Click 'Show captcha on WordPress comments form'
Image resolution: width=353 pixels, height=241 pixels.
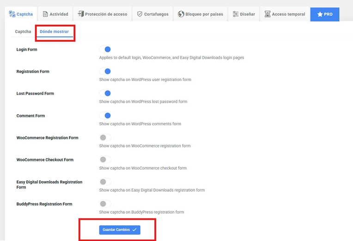click(140, 124)
